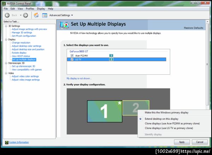Click Restore Defaults link

tap(194, 28)
